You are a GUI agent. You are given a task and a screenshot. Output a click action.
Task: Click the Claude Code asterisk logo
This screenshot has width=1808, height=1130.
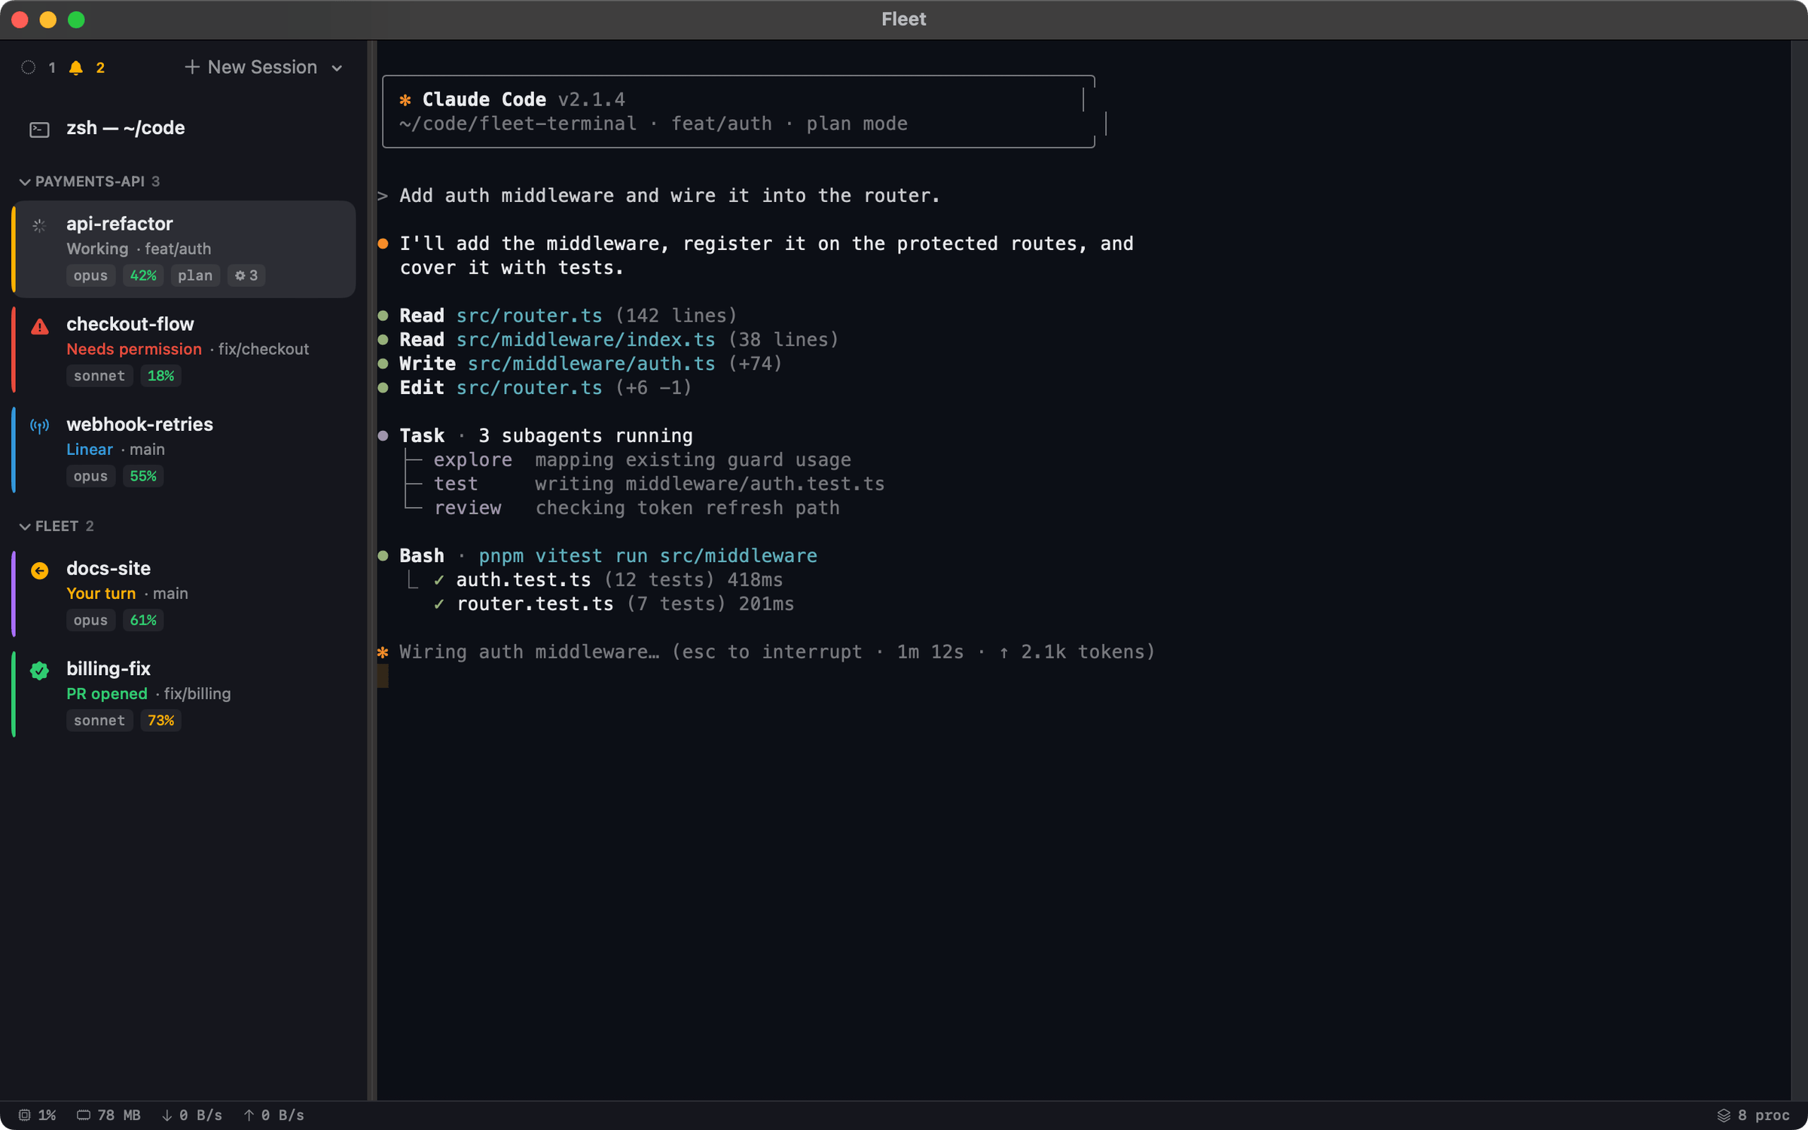(x=405, y=99)
